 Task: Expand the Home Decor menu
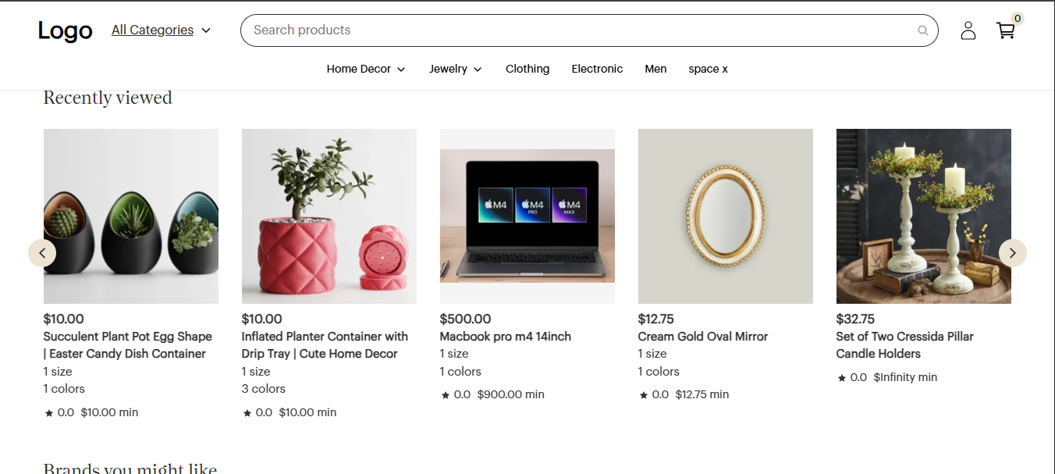click(366, 69)
